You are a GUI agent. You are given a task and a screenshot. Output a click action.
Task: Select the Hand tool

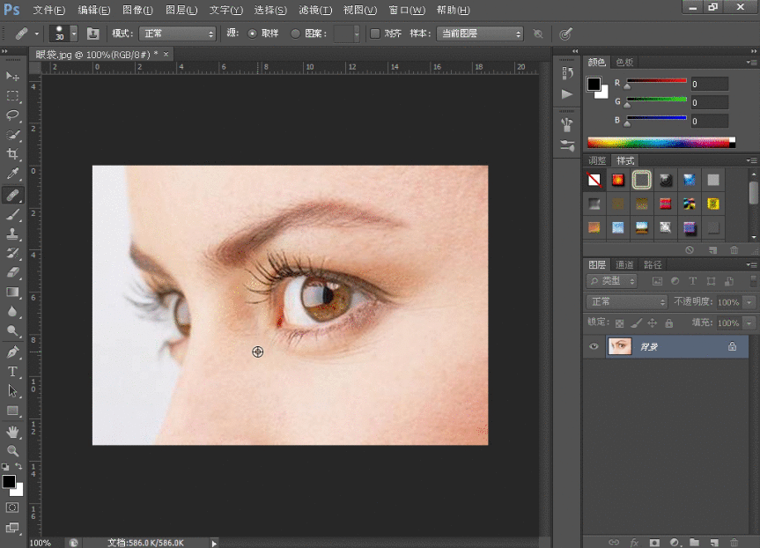[x=13, y=432]
